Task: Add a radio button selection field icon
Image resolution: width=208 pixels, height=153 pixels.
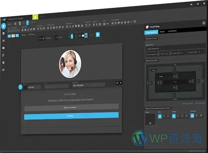Action: [x=54, y=27]
